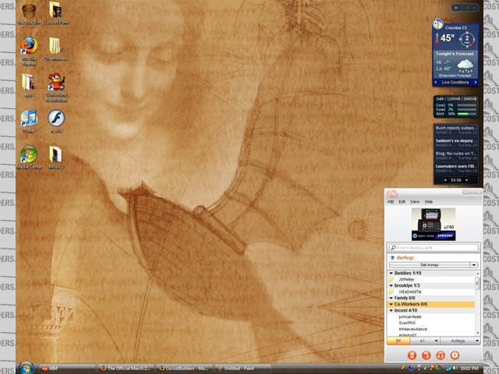
Task: Open the +/- add-remove buddy dropdown
Action: (x=423, y=340)
